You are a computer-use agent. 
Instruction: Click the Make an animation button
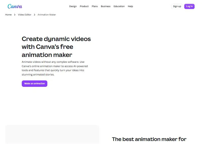coord(35,84)
